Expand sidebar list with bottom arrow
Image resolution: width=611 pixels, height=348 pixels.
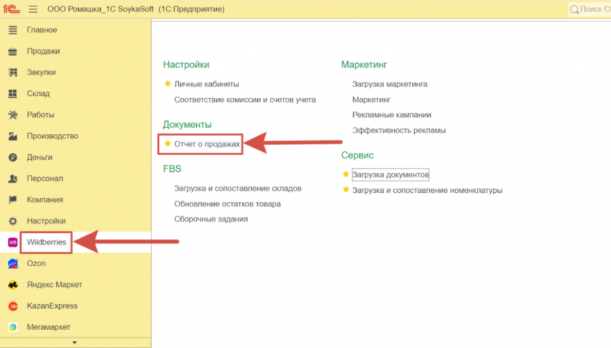point(75,343)
